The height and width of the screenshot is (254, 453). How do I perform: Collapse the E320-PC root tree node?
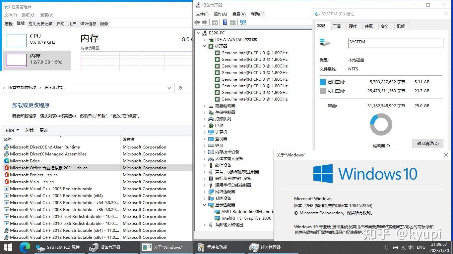tap(198, 33)
